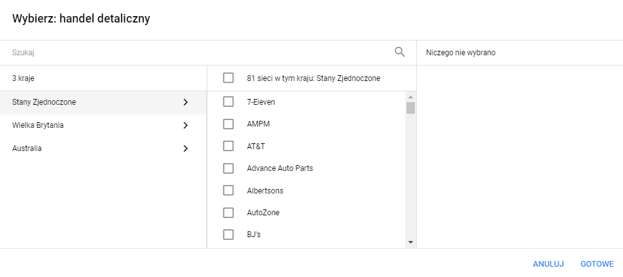The image size is (623, 277).
Task: Click the 7-Eleven label text
Action: pyautogui.click(x=261, y=102)
